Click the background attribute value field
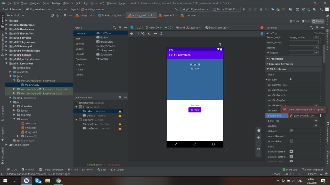330x185 pixels. (304, 116)
